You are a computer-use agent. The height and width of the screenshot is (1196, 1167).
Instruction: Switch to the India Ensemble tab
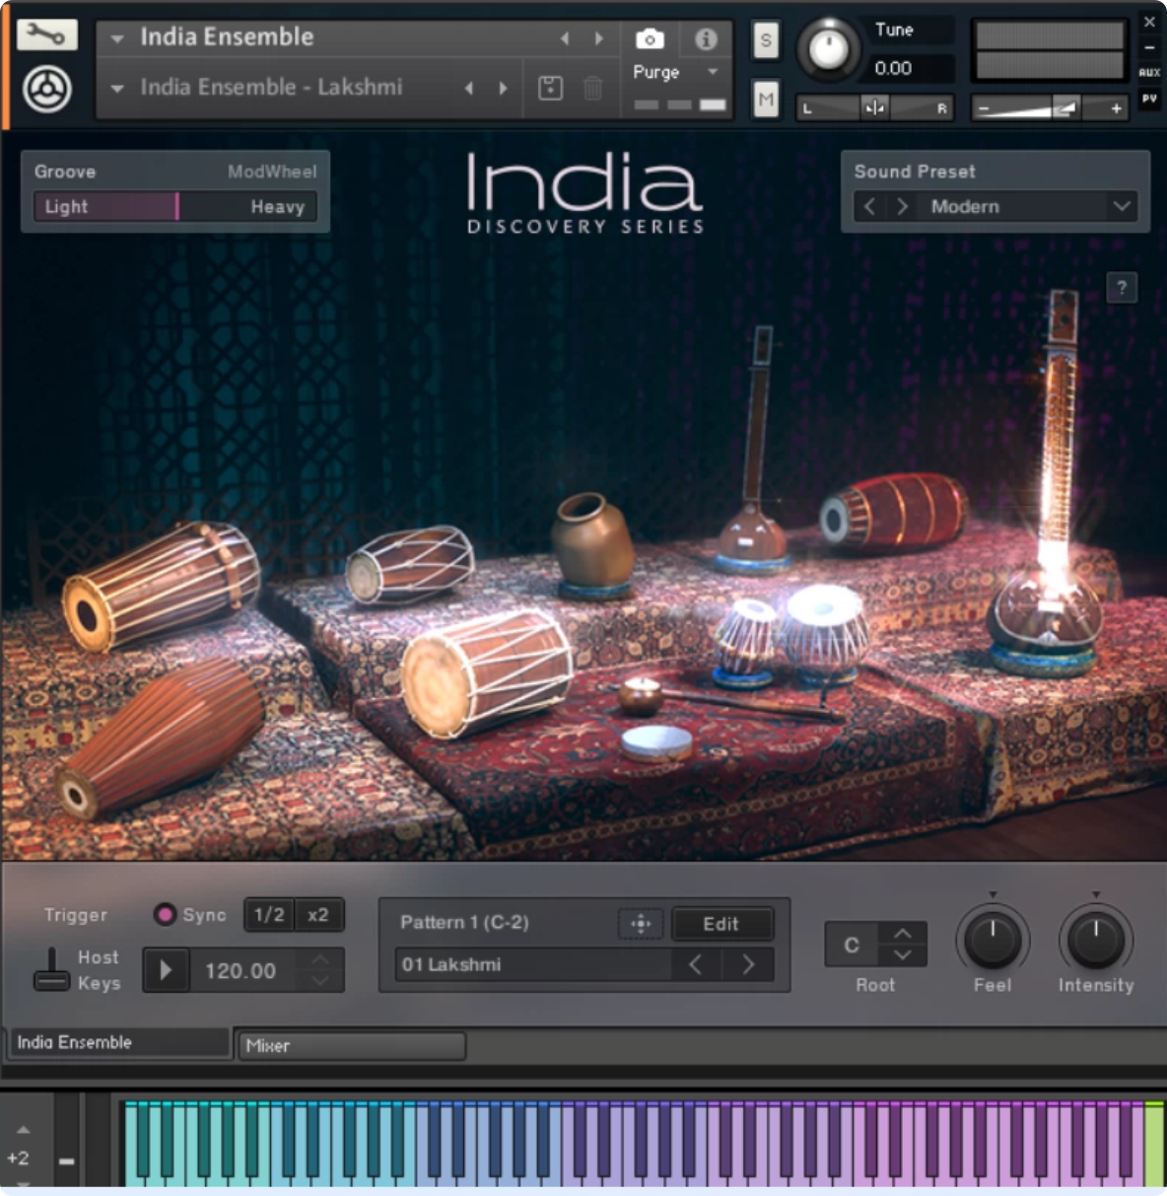pyautogui.click(x=119, y=1042)
